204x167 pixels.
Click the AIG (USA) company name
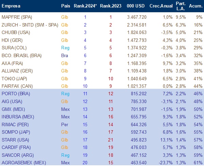[x=12, y=101]
